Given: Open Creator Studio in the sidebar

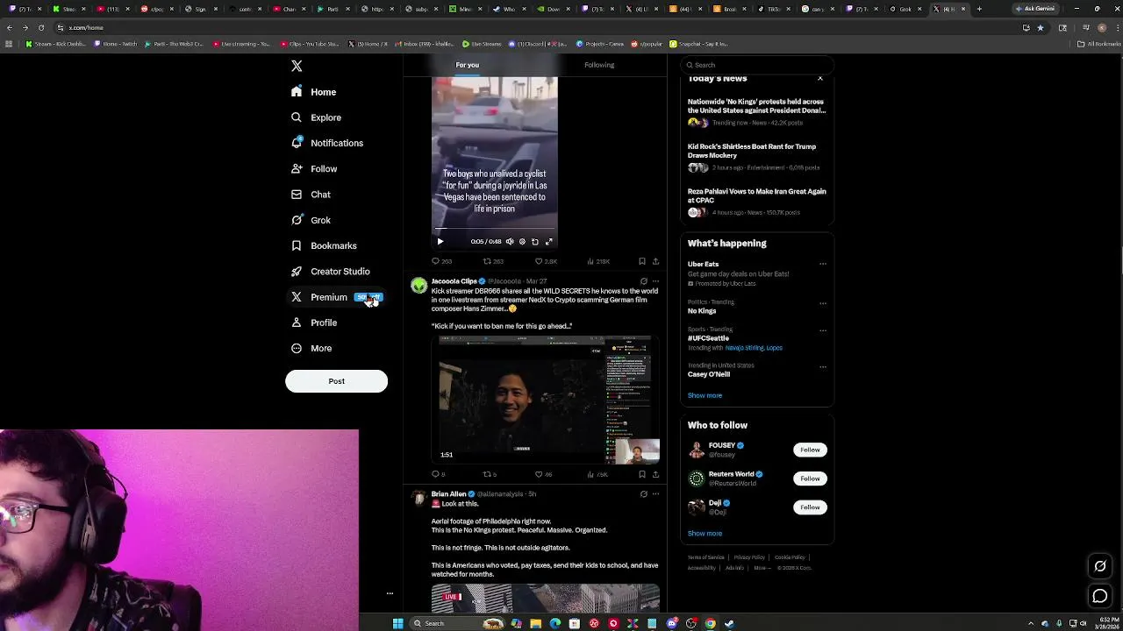Looking at the screenshot, I should click(x=330, y=272).
